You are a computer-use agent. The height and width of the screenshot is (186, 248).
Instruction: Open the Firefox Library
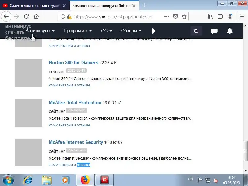tap(210, 16)
